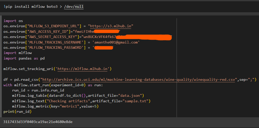Click the 'experiment_id=0' argument

[67, 85]
